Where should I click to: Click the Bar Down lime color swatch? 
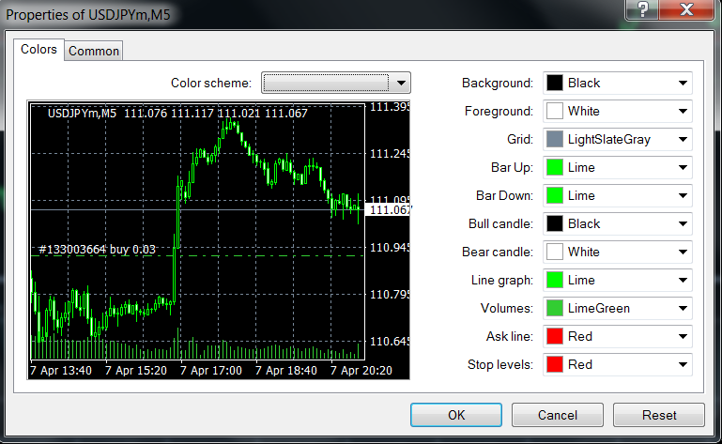[x=555, y=195]
